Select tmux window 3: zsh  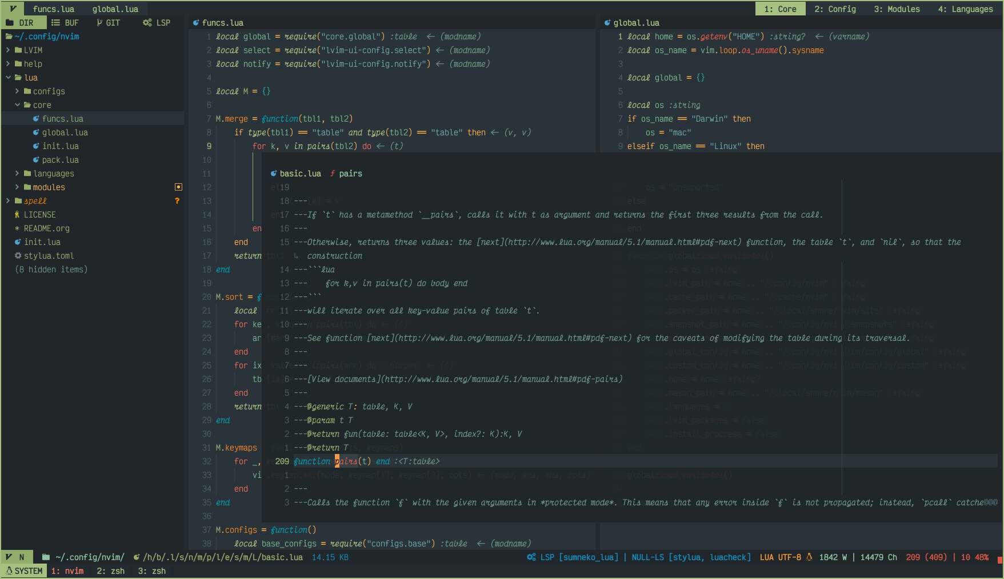152,571
